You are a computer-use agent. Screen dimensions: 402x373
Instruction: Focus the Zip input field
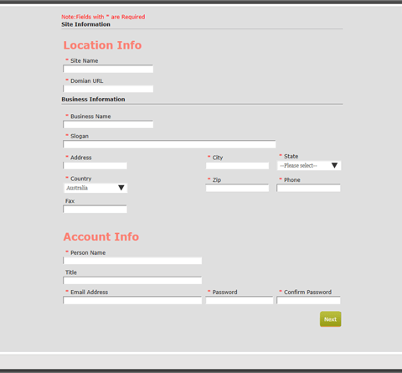pos(237,188)
